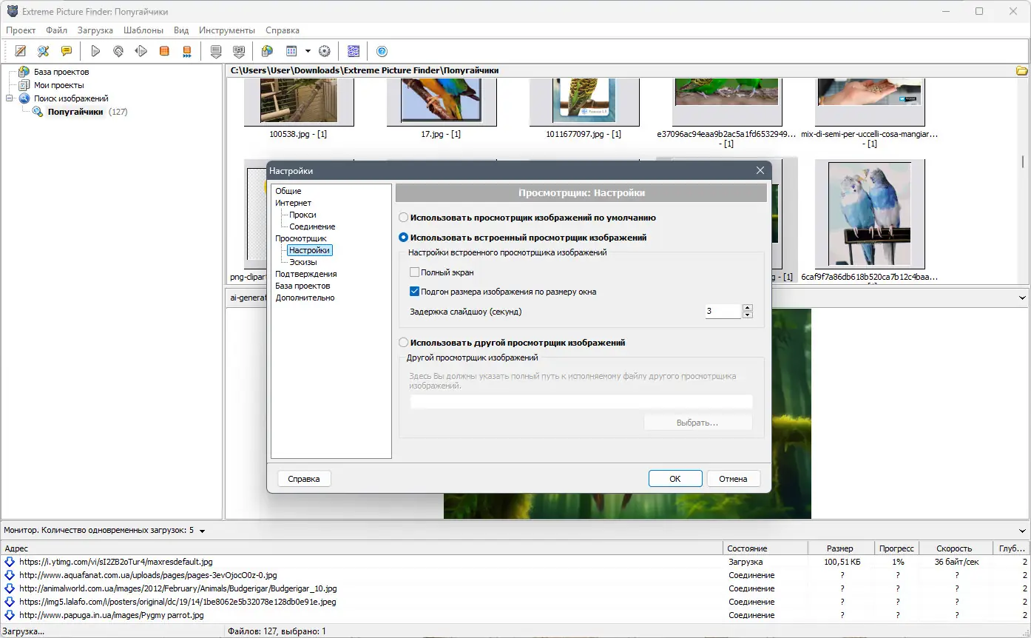1031x638 pixels.
Task: Select the two blue budgerigars thumbnail
Action: [870, 215]
